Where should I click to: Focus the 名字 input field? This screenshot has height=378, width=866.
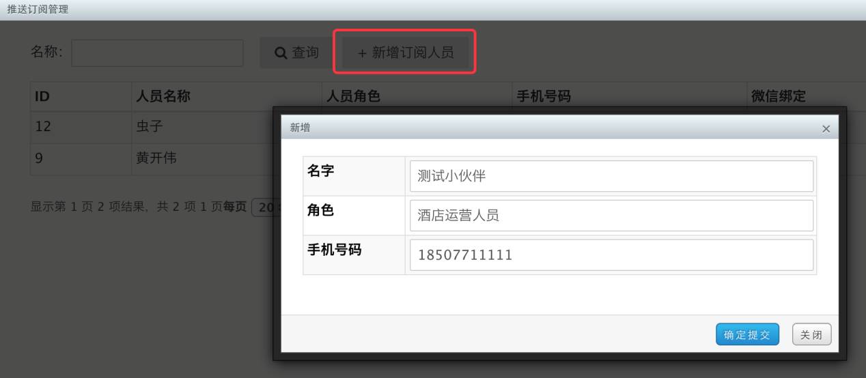(x=611, y=176)
